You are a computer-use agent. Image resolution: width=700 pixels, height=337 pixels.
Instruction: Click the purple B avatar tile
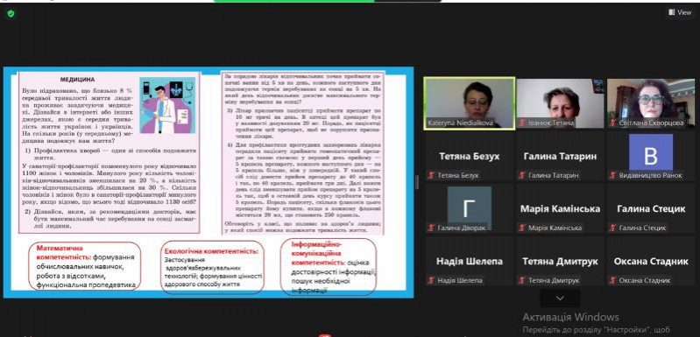click(651, 152)
